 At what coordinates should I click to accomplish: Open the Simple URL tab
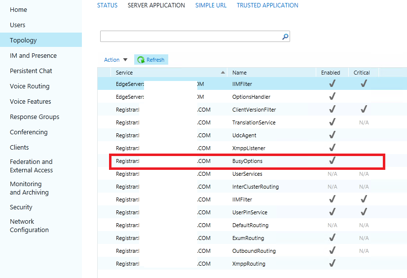211,5
